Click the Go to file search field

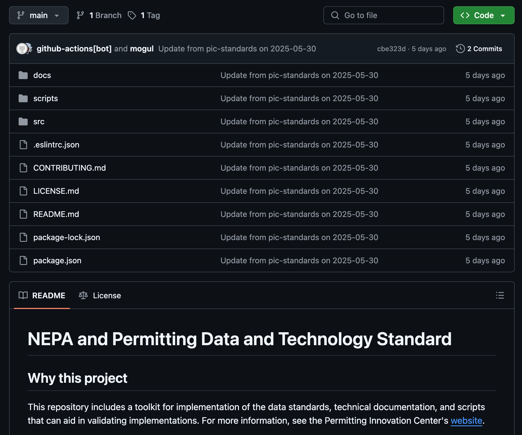[x=383, y=15]
